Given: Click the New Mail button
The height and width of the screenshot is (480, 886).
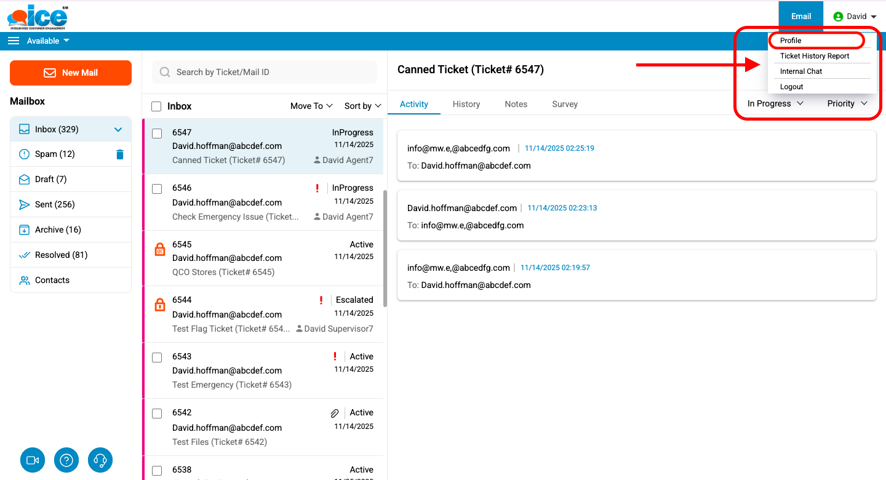Looking at the screenshot, I should click(71, 73).
